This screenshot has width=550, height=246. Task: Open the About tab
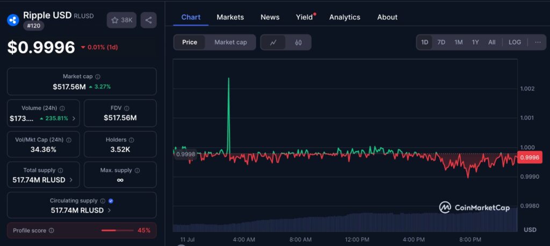(x=387, y=17)
